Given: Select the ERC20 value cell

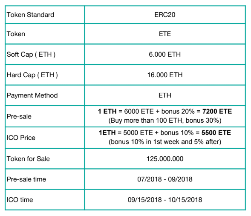Looking at the screenshot, I should coord(165,15).
